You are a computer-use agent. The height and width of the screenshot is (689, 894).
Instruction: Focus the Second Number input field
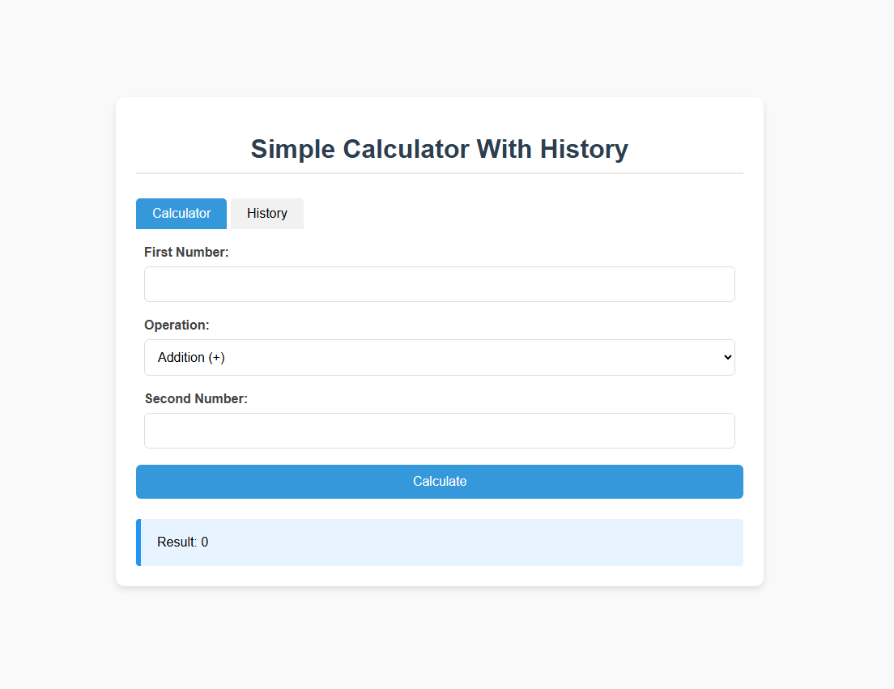tap(439, 431)
